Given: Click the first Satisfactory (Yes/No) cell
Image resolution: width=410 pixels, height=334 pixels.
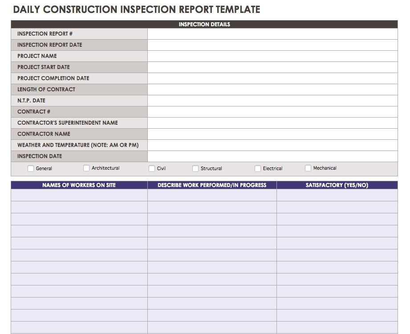Looking at the screenshot, I should [x=337, y=196].
